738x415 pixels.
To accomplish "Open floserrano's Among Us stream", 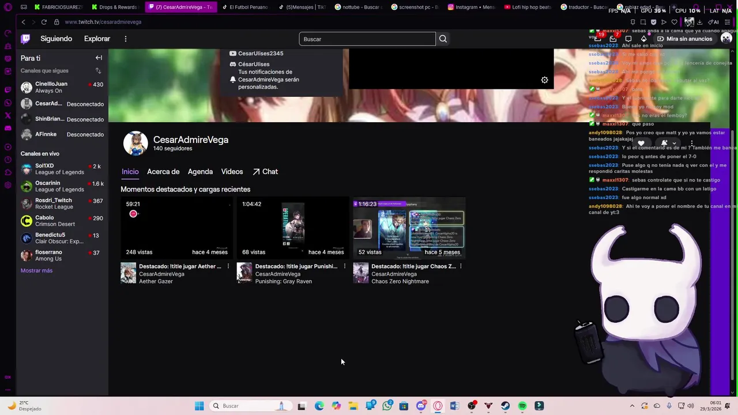I will pos(62,255).
